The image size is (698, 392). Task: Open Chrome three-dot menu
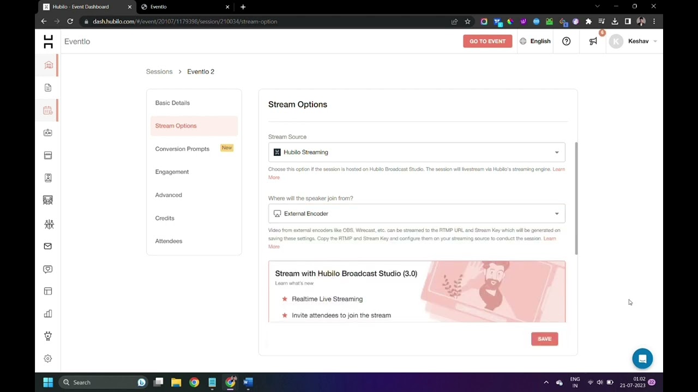click(654, 21)
